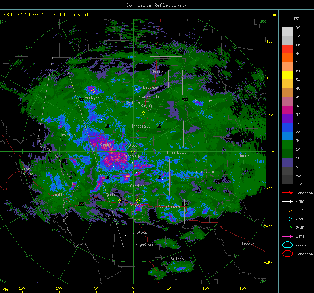Screen dimensions: 314x293
Task: Select the red forecast ellipse symbol
Action: coord(287,254)
